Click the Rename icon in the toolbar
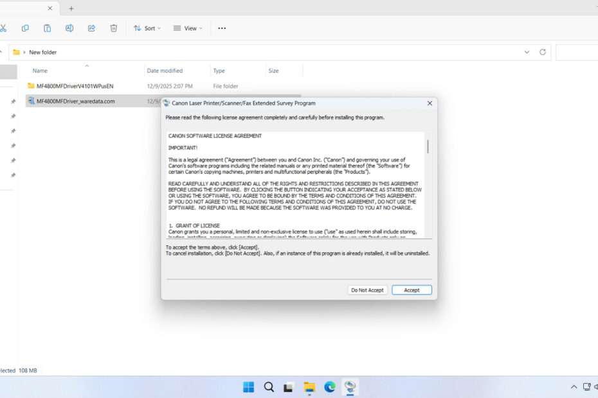 (x=69, y=28)
